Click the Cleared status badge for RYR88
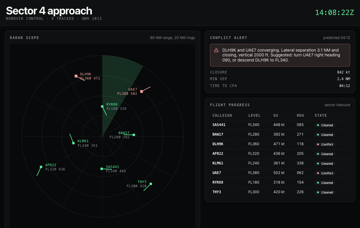This screenshot has width=360, height=228. (x=325, y=183)
